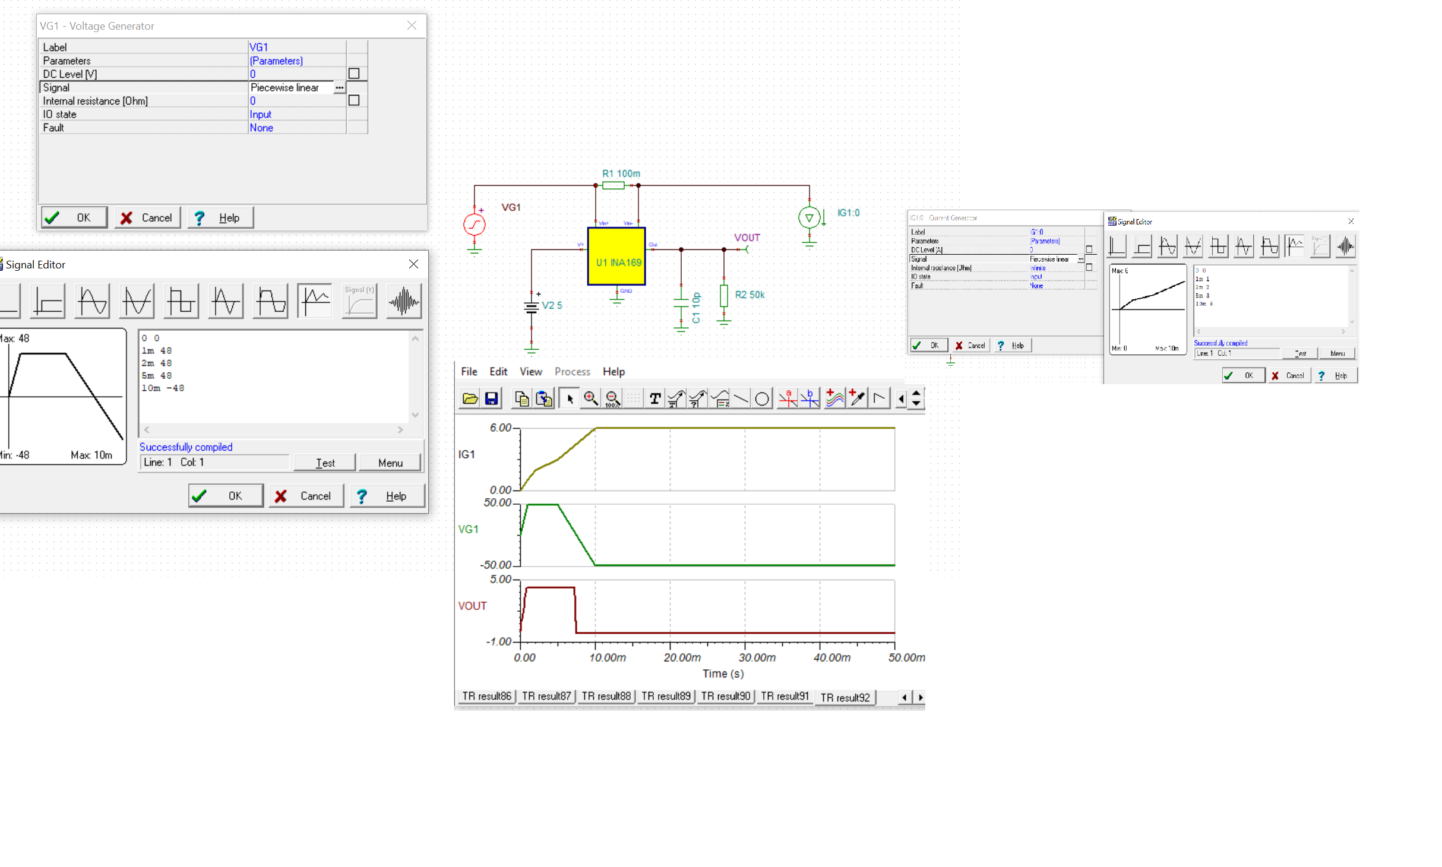Select the pointer arrow tool
This screenshot has height=867, width=1442.
click(x=570, y=398)
